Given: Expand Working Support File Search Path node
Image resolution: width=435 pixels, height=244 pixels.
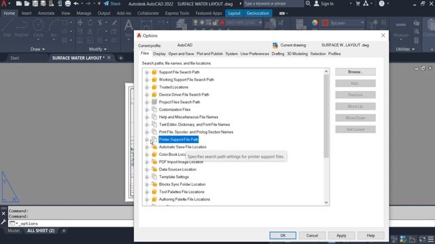Looking at the screenshot, I should 147,80.
